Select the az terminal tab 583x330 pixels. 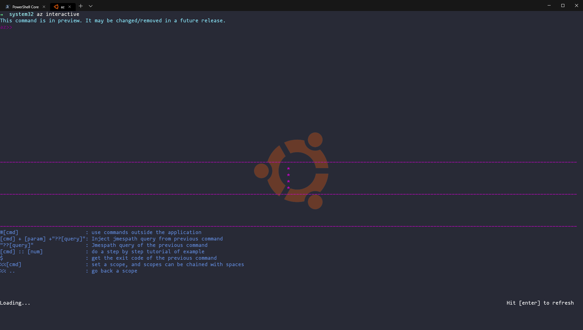pyautogui.click(x=63, y=7)
